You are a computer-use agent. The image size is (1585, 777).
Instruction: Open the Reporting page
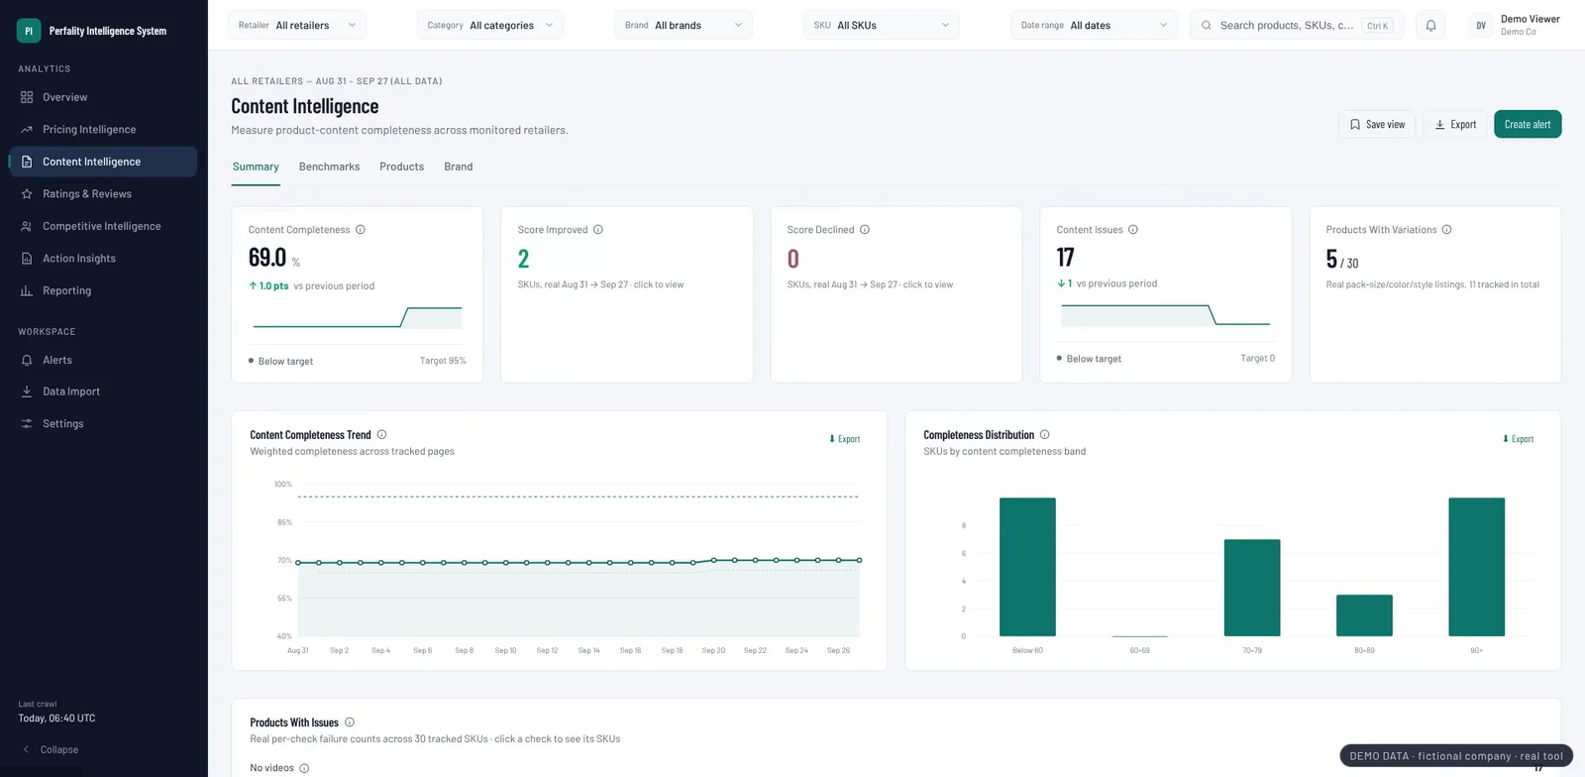[x=103, y=290]
